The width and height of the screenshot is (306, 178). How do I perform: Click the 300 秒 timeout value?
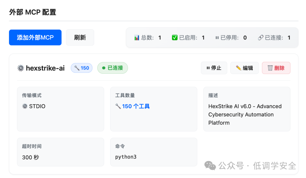tap(31, 157)
